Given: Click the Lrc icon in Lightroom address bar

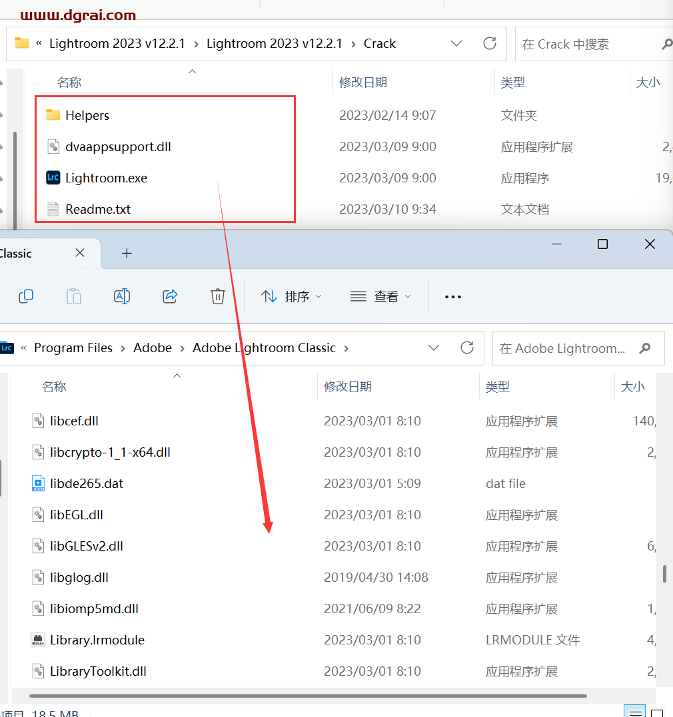Looking at the screenshot, I should pyautogui.click(x=7, y=348).
